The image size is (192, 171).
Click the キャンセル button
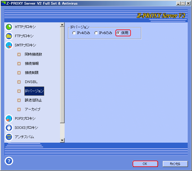(175, 164)
